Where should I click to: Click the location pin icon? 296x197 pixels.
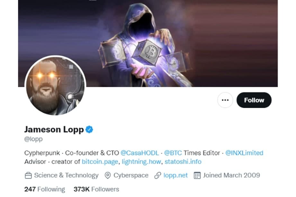click(x=108, y=176)
